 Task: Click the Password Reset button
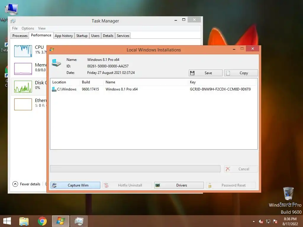tap(231, 185)
